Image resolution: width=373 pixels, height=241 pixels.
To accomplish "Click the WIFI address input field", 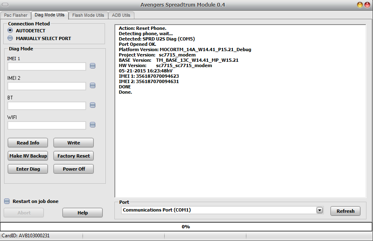I will pyautogui.click(x=47, y=125).
